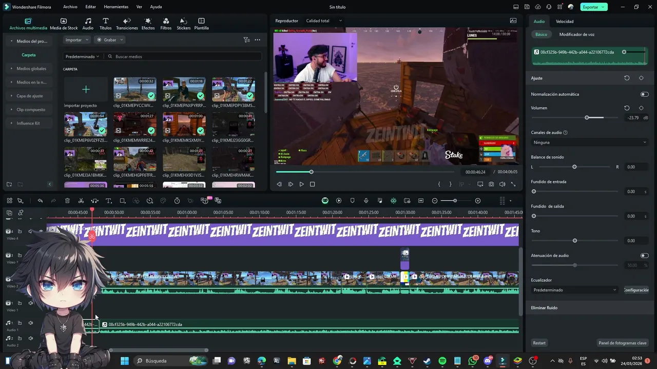Open the Calidad total quality dropdown
Viewport: 657px width, 369px height.
pos(324,21)
